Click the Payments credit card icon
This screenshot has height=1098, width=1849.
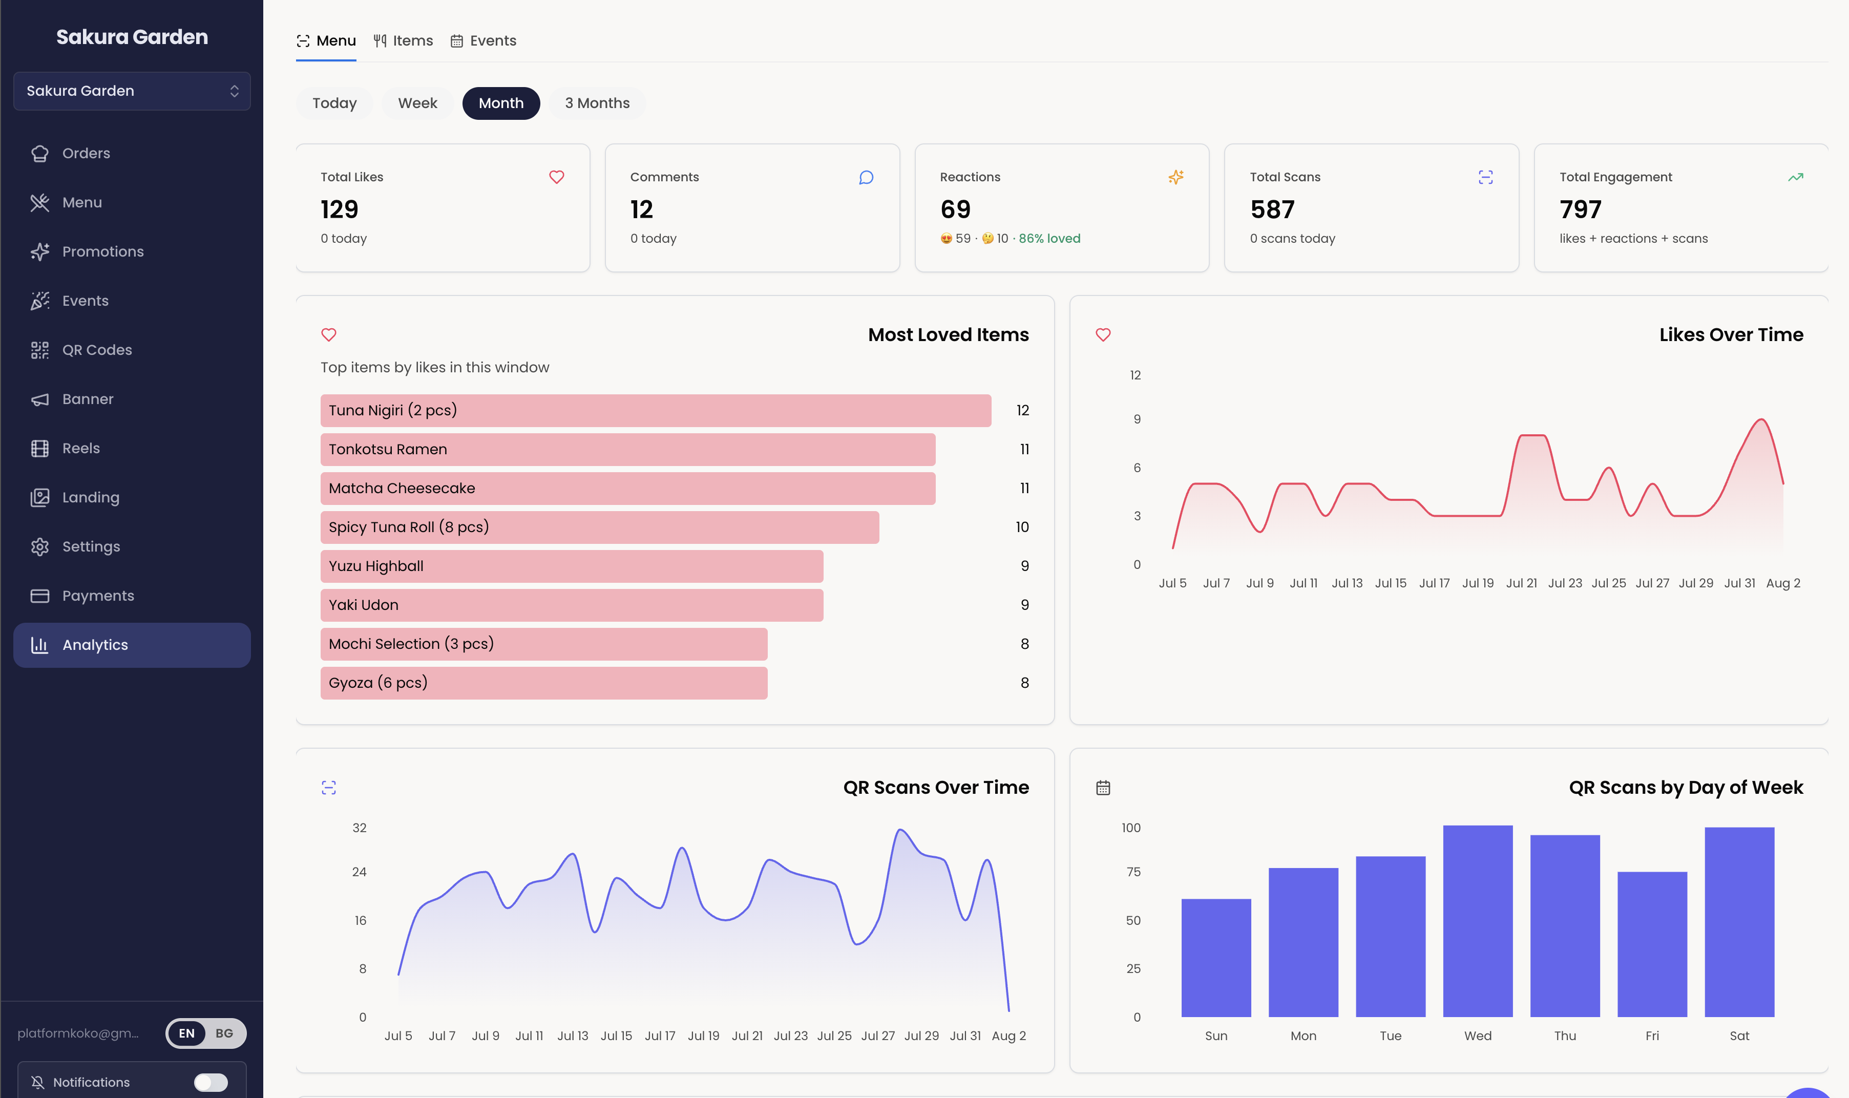[40, 596]
